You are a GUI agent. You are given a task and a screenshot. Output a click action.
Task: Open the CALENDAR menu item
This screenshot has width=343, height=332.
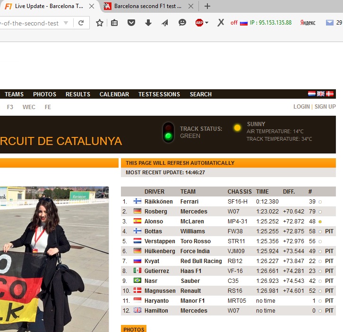tap(114, 94)
